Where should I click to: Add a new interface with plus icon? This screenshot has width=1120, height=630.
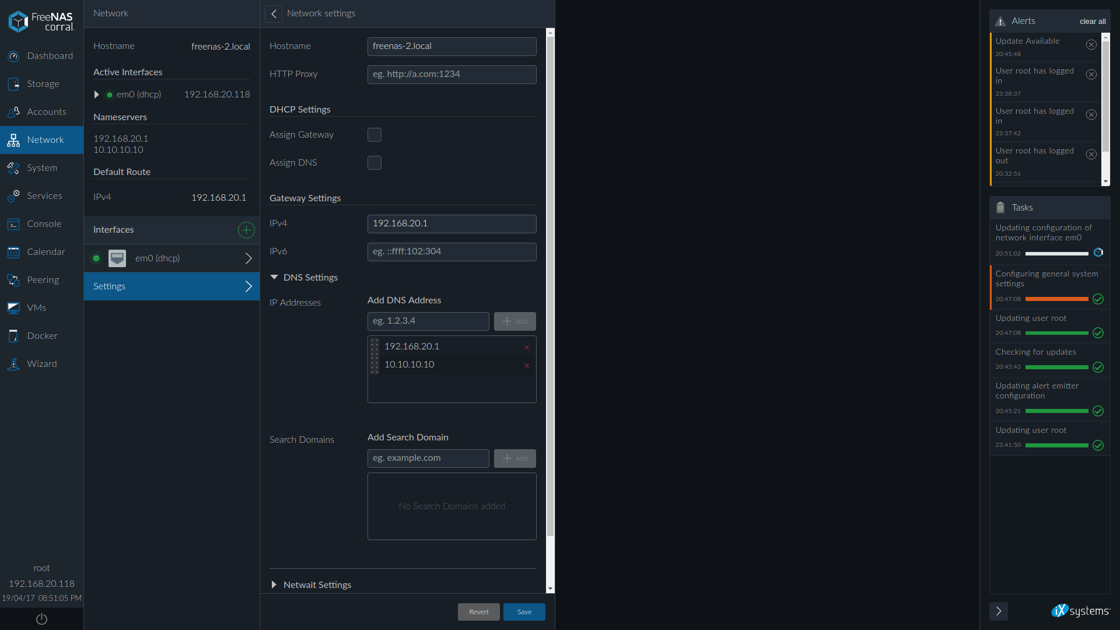246,230
